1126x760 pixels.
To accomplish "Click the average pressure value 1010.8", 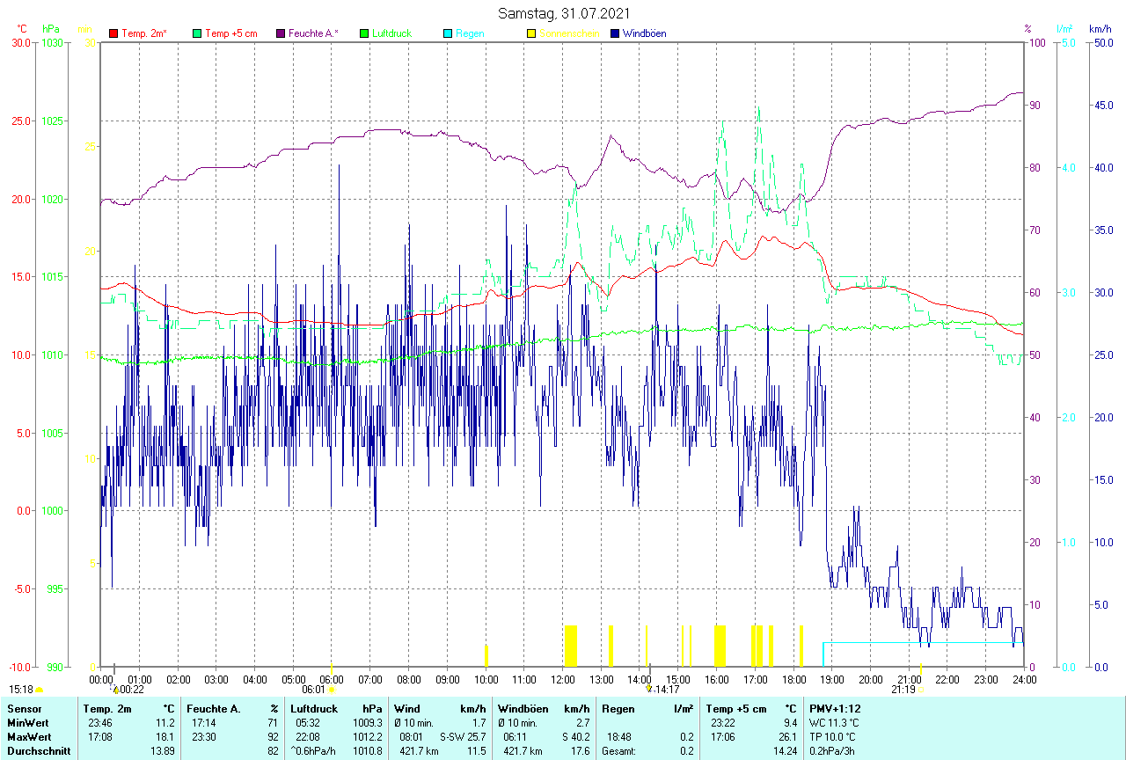I will [x=368, y=751].
